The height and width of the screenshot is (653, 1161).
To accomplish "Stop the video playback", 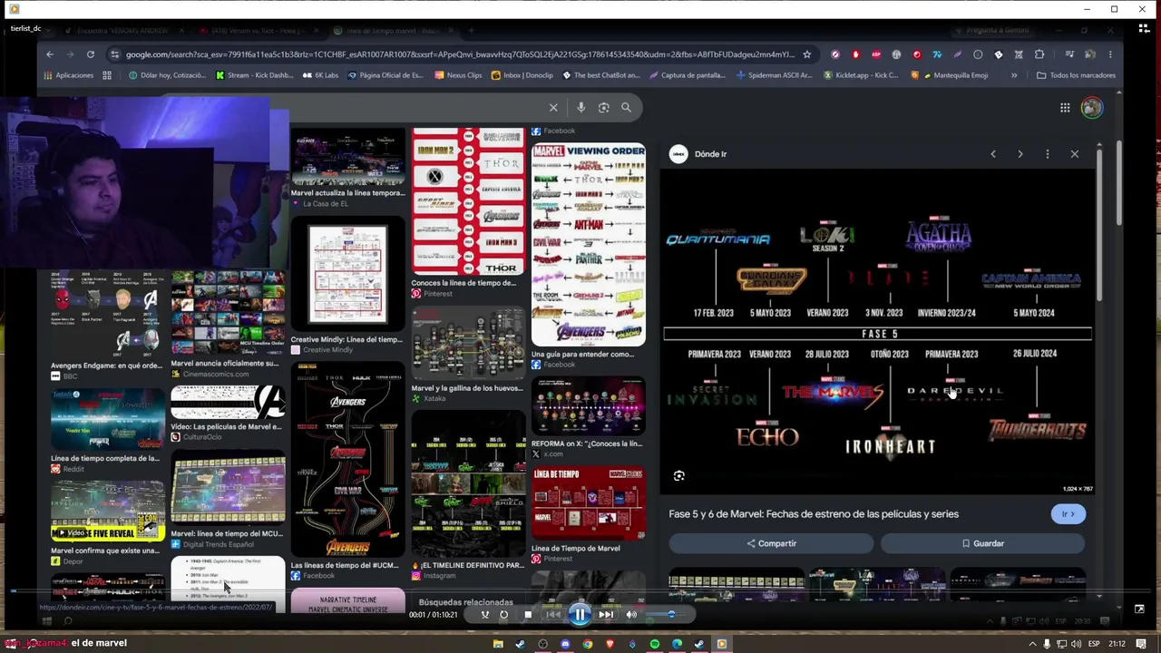I will pos(528,615).
